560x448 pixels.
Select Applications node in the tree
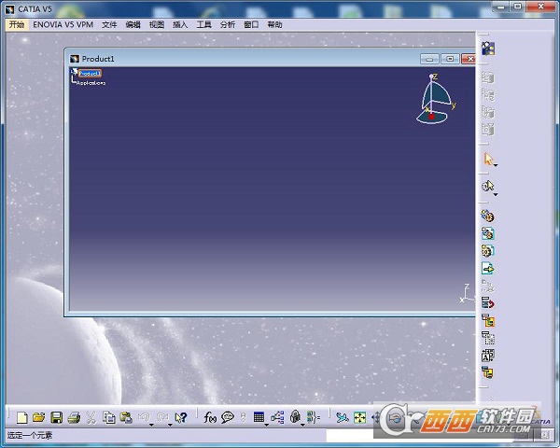(91, 83)
